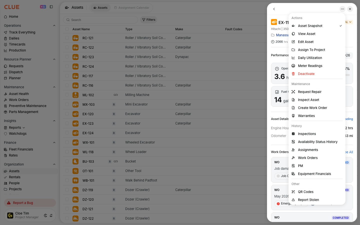
Task: Go back using the left chevron in asset panel
Action: click(x=274, y=9)
